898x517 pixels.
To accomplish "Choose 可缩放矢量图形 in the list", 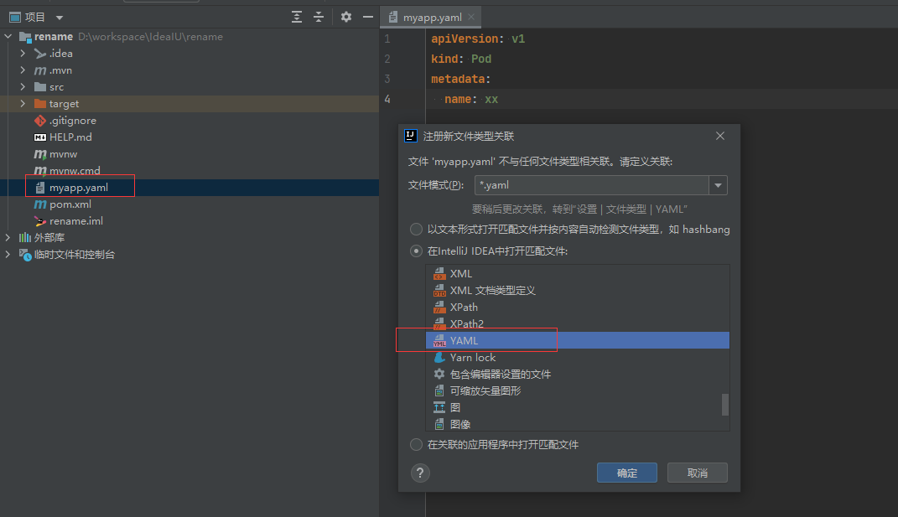I will pyautogui.click(x=577, y=391).
